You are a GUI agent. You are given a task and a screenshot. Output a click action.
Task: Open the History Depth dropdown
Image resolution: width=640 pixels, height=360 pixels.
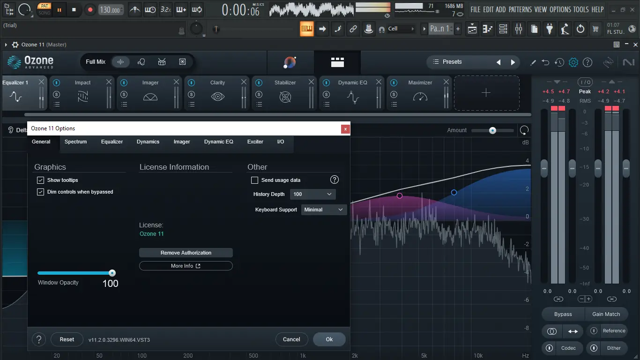click(x=313, y=194)
